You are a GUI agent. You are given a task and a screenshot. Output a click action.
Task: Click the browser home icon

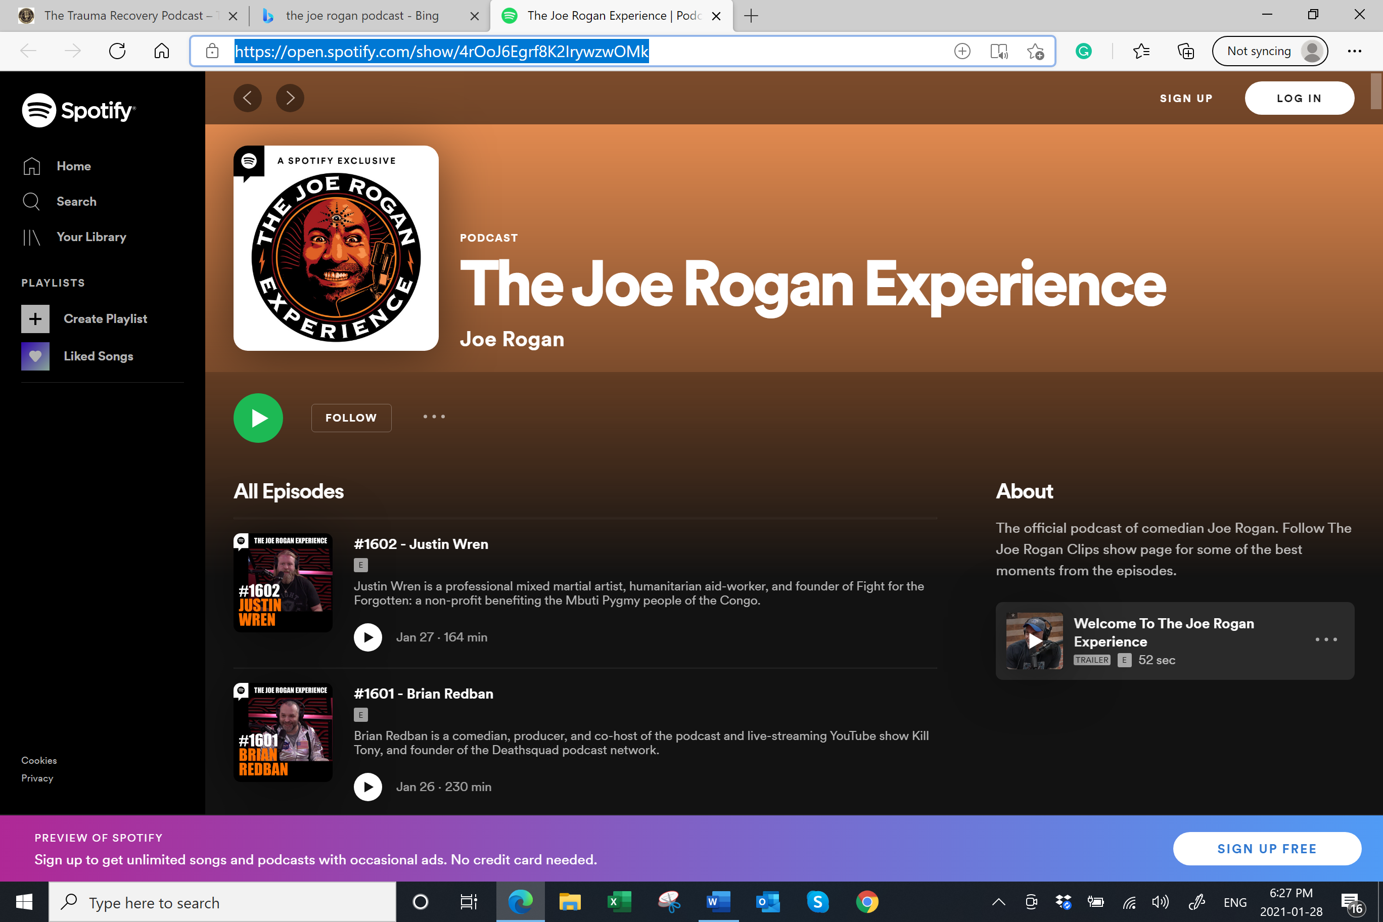point(162,51)
